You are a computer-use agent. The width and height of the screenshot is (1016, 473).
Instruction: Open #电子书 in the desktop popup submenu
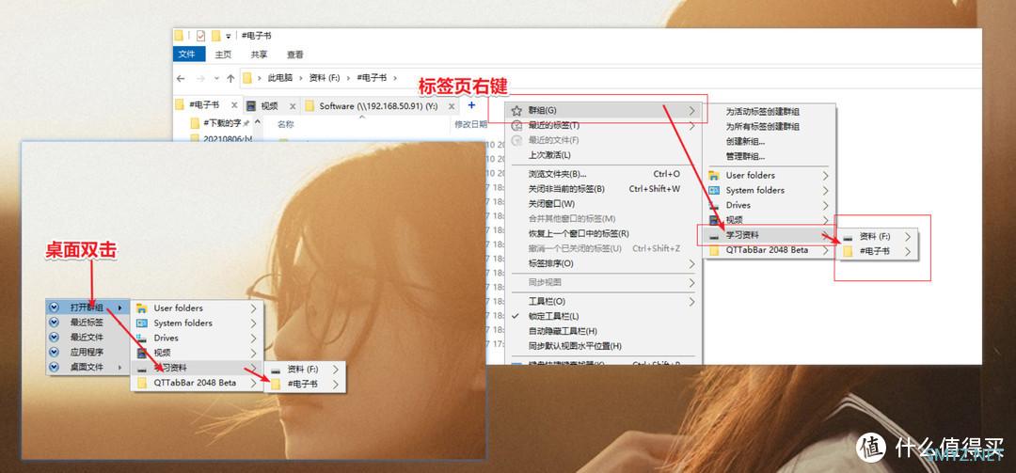pos(305,385)
